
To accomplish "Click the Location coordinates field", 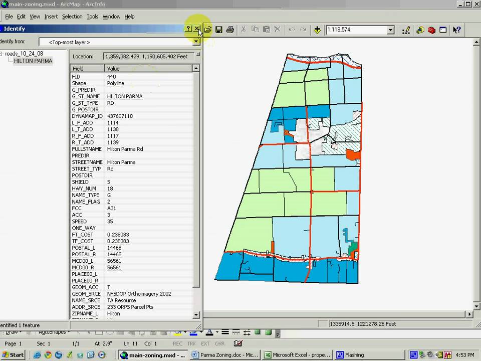I will tap(148, 57).
